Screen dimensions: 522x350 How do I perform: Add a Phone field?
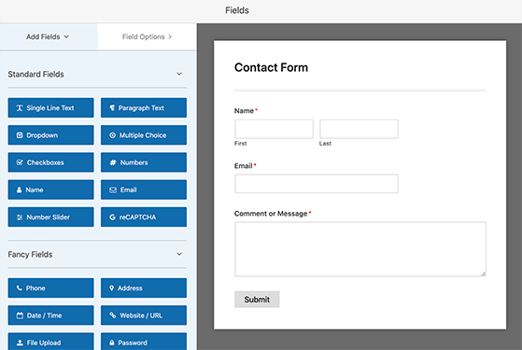(x=51, y=288)
